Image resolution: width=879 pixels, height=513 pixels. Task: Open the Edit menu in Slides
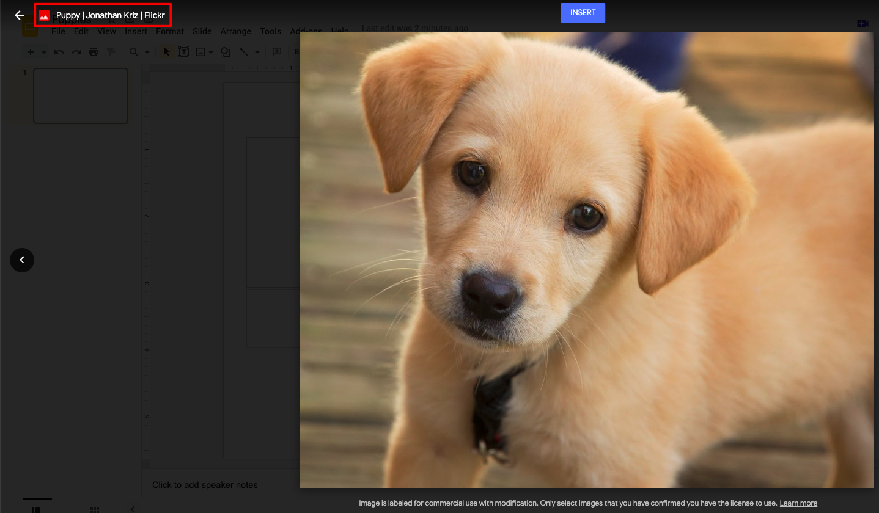point(81,32)
